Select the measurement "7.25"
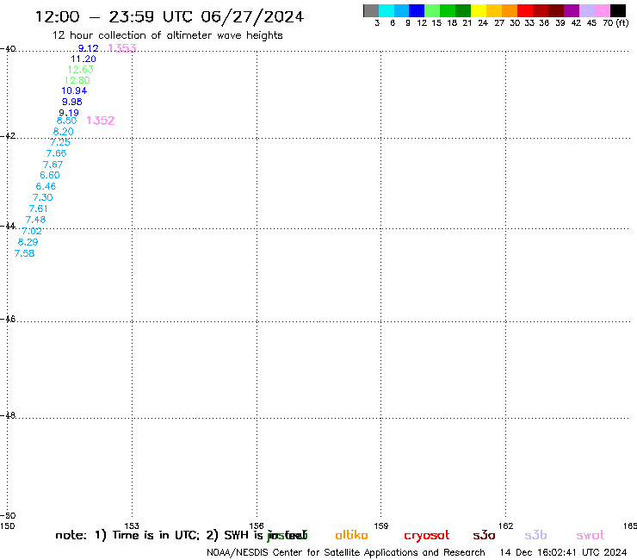Image resolution: width=637 pixels, height=560 pixels. (60, 142)
